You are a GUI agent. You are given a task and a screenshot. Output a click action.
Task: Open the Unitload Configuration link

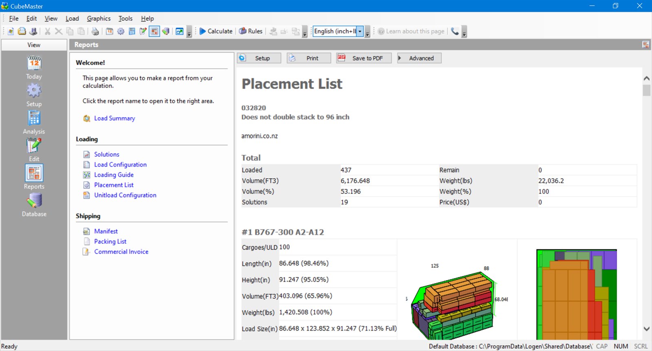point(125,195)
